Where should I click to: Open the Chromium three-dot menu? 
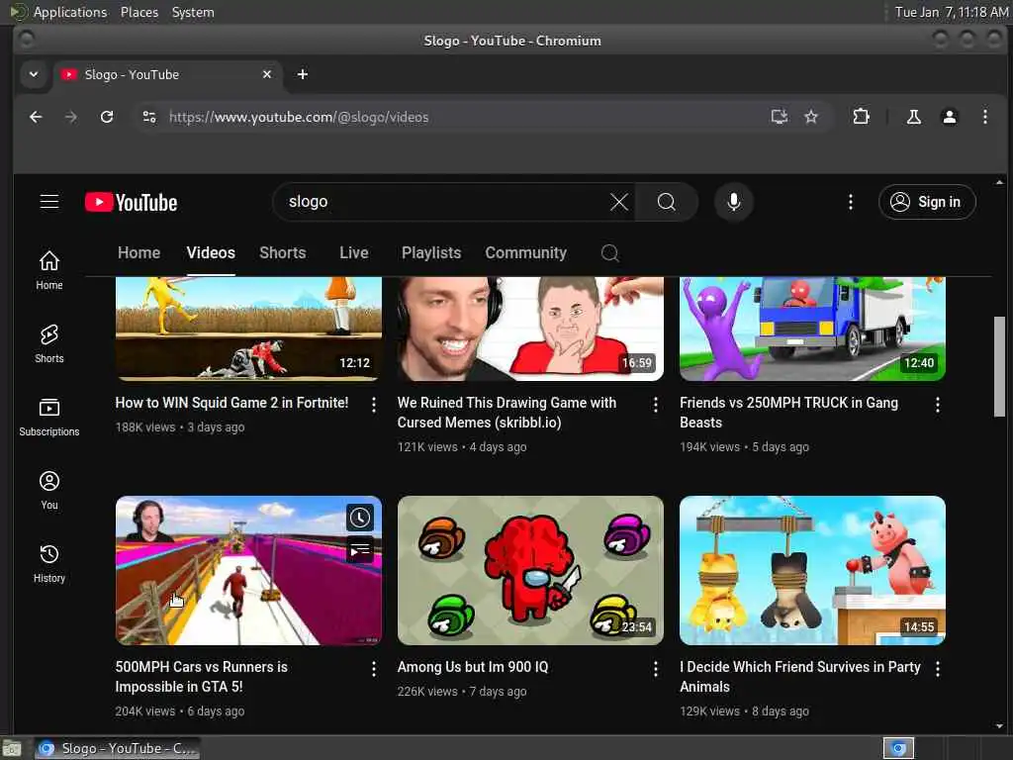[x=984, y=117]
